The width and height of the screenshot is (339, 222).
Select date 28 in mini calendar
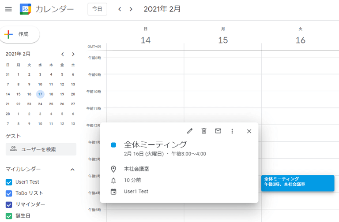(x=8, y=114)
